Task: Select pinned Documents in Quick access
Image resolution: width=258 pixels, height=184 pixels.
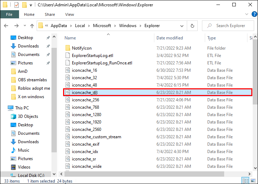Action: pos(29,55)
